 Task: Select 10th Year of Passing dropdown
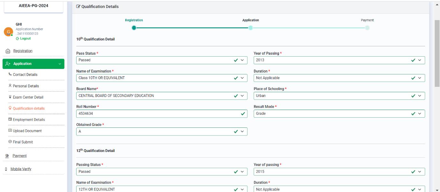pyautogui.click(x=339, y=60)
